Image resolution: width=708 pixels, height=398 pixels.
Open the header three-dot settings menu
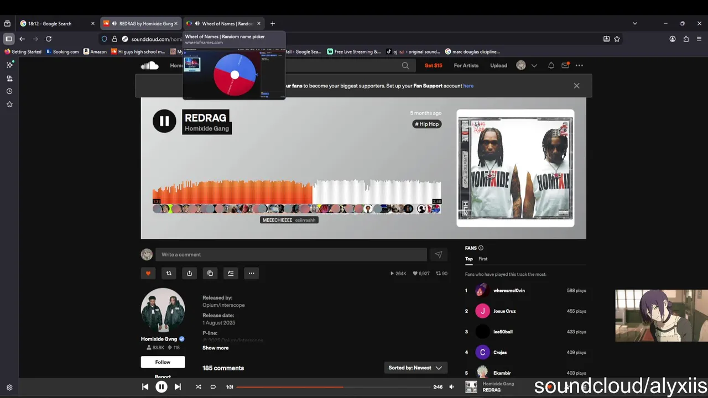click(x=579, y=65)
